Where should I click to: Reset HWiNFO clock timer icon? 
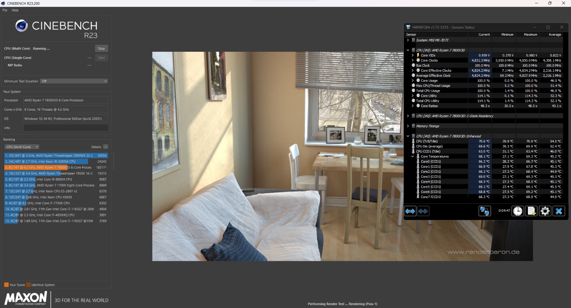click(517, 211)
